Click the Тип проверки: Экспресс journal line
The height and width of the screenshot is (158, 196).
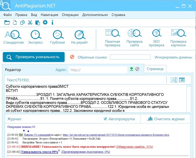61,139
